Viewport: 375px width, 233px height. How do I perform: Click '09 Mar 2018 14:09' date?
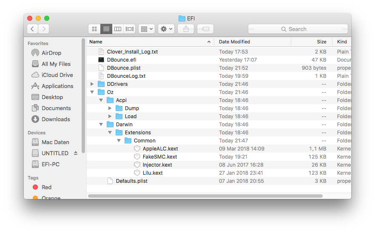coord(241,148)
